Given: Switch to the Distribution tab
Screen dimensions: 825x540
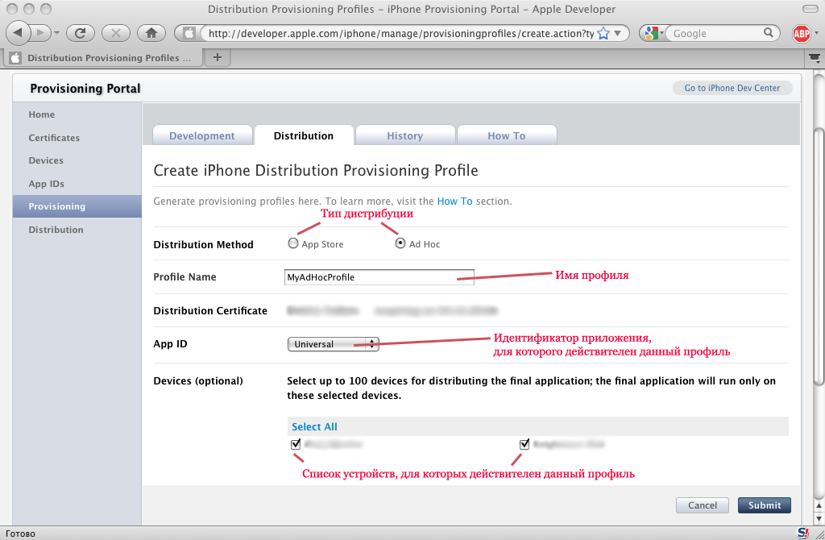Looking at the screenshot, I should pos(304,135).
